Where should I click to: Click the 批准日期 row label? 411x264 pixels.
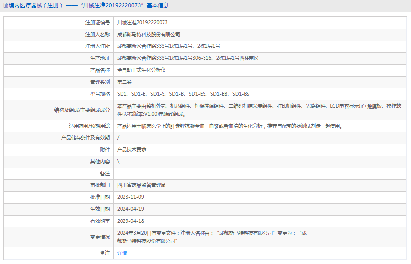pyautogui.click(x=100, y=197)
